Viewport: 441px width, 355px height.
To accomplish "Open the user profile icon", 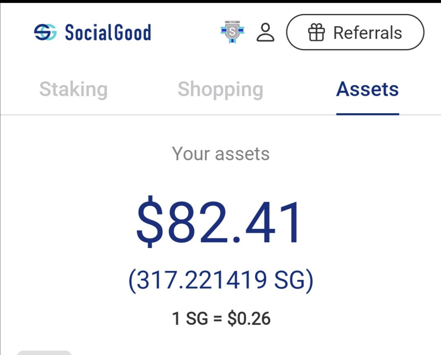I will 265,32.
